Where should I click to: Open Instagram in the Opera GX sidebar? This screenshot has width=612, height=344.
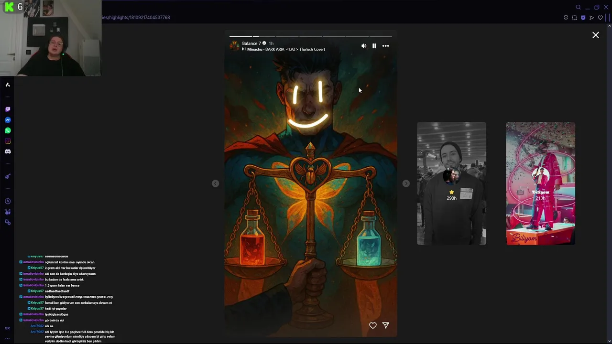point(8,141)
